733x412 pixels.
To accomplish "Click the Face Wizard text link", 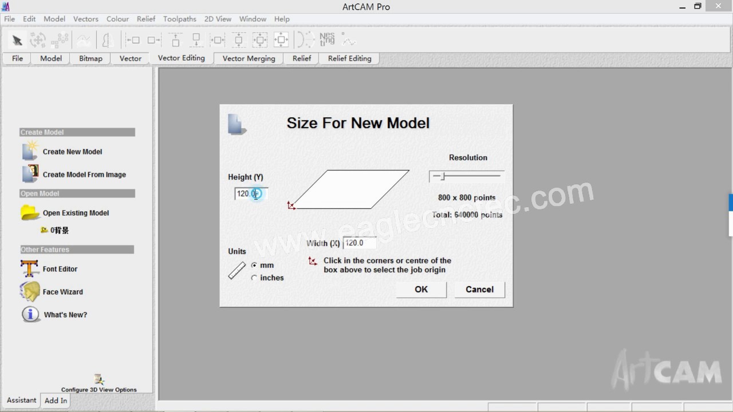I will click(x=63, y=292).
